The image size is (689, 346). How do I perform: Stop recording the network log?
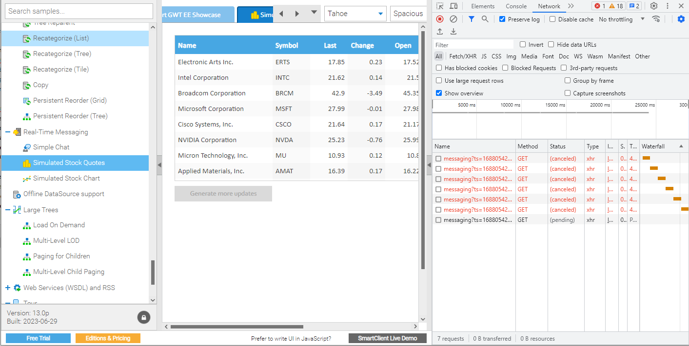click(x=440, y=19)
